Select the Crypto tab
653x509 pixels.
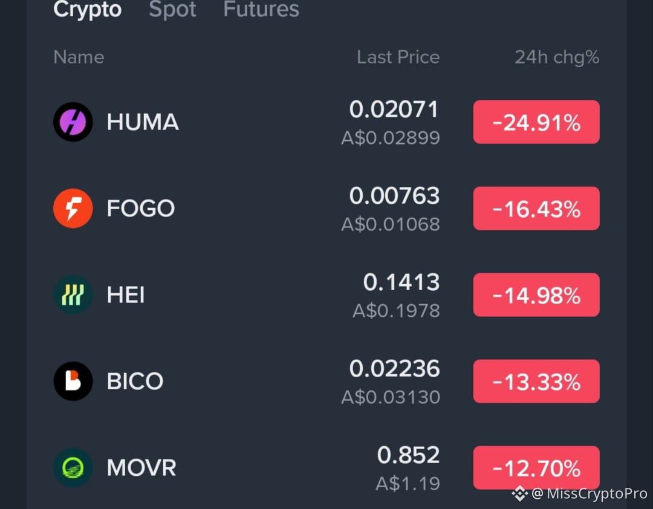pyautogui.click(x=88, y=9)
